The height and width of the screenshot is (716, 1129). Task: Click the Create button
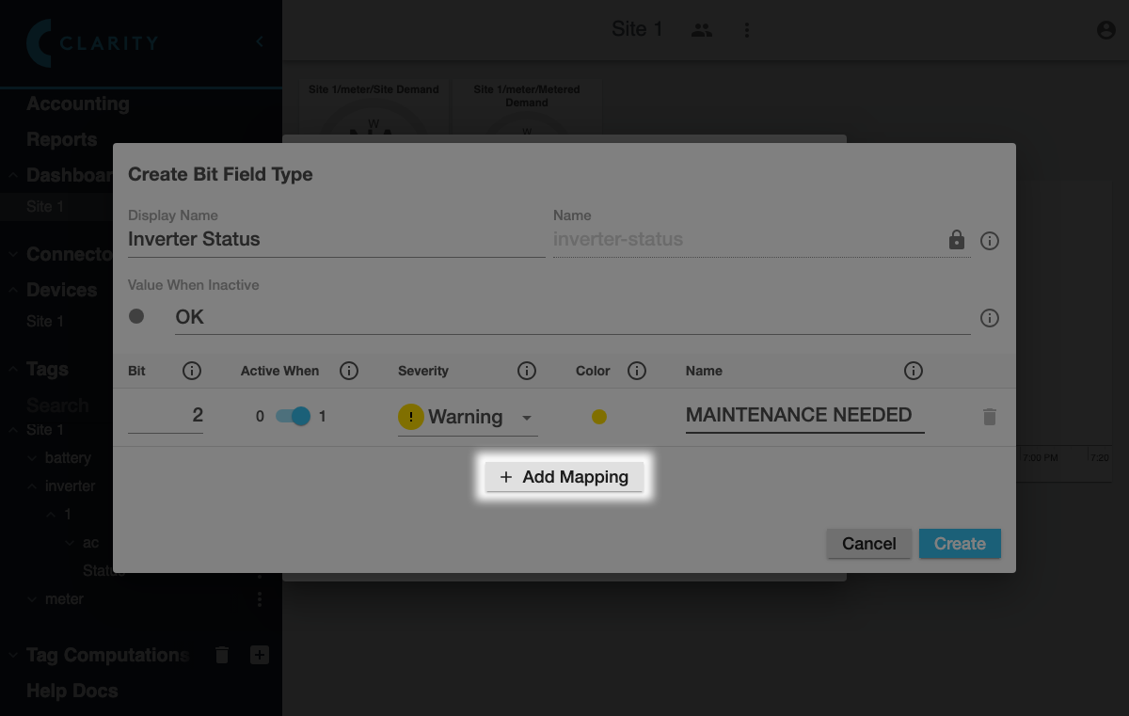(x=960, y=544)
